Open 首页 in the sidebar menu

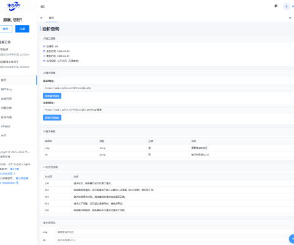pos(18,80)
